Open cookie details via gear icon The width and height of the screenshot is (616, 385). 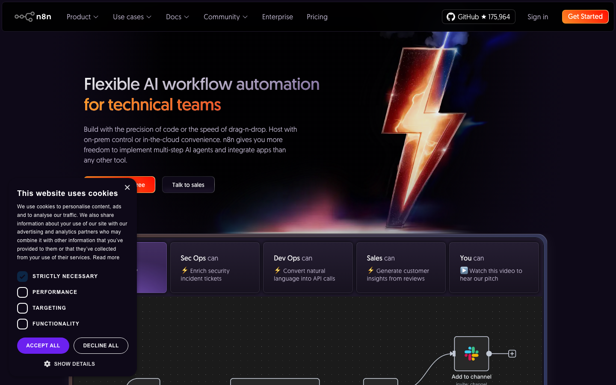(47, 364)
